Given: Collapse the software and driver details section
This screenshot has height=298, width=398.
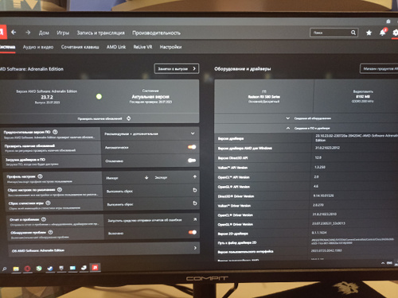Looking at the screenshot, I should [x=308, y=128].
